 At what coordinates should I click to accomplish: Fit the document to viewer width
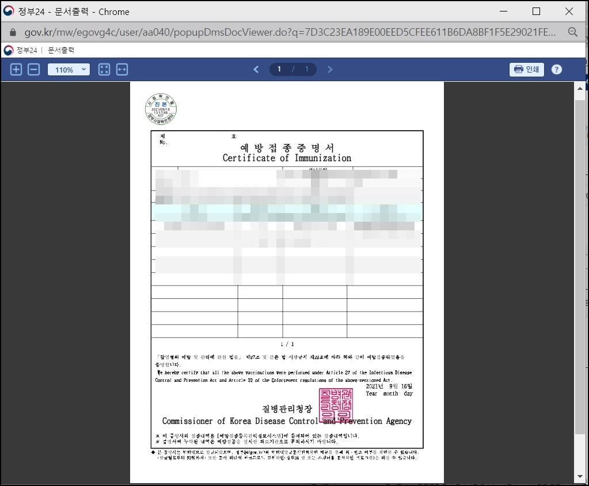tap(122, 70)
